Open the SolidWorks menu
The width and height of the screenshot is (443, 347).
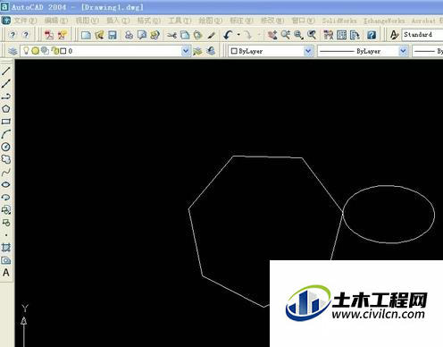(x=339, y=21)
